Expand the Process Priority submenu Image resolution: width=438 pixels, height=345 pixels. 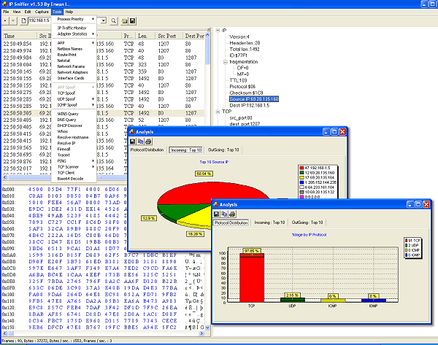point(74,19)
